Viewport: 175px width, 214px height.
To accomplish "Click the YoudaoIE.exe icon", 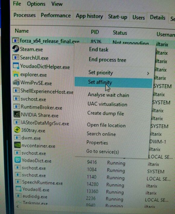I will click(x=18, y=189).
